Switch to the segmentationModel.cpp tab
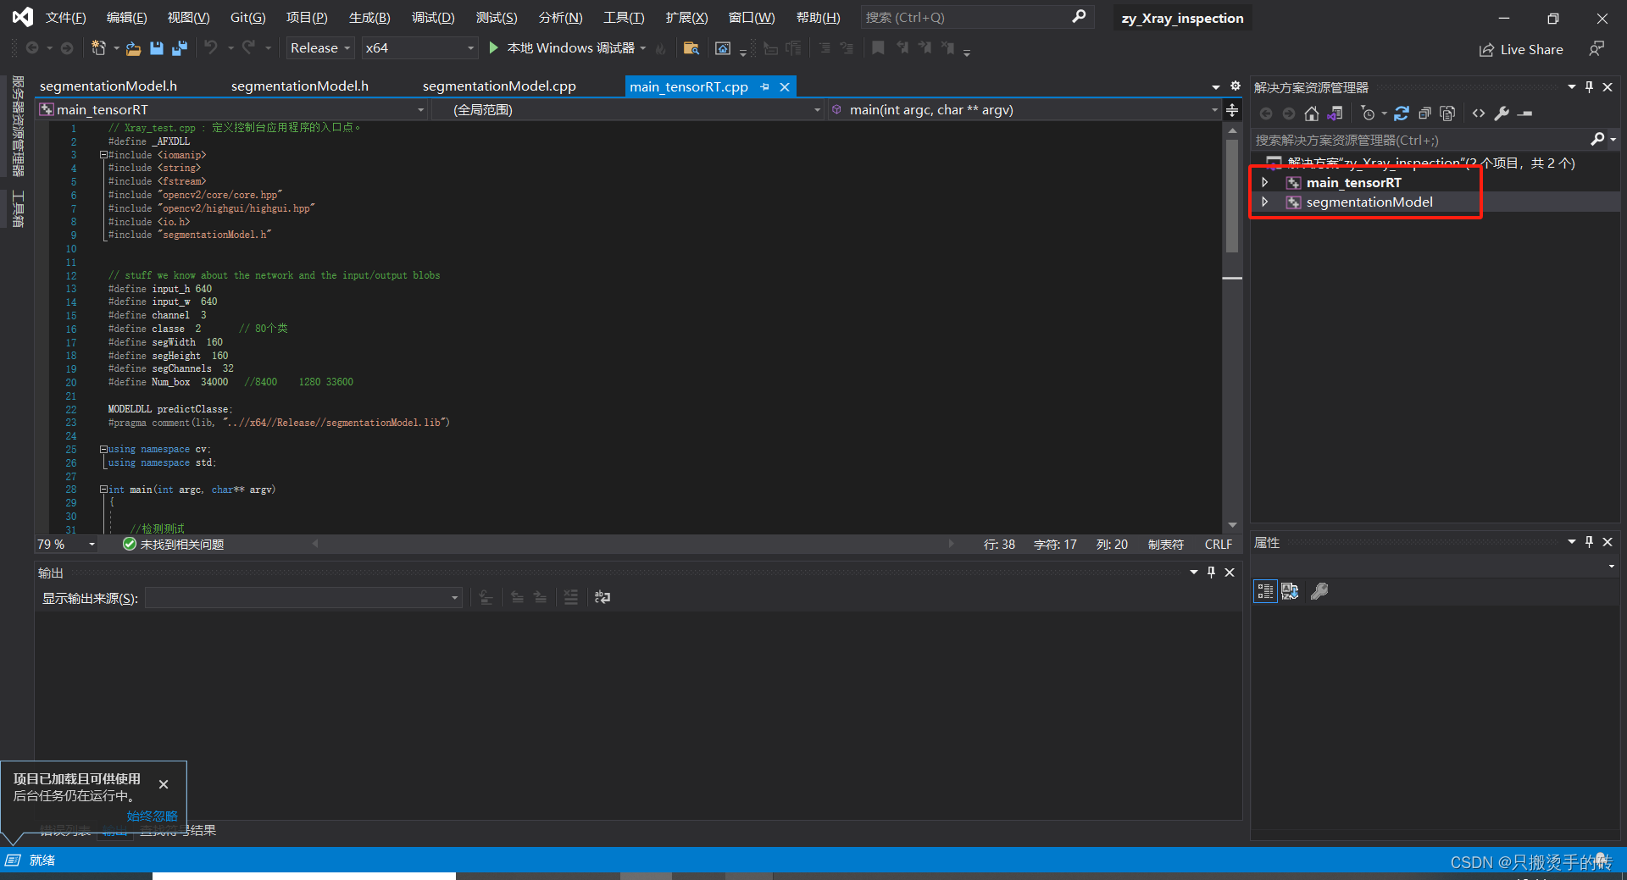 (x=499, y=86)
